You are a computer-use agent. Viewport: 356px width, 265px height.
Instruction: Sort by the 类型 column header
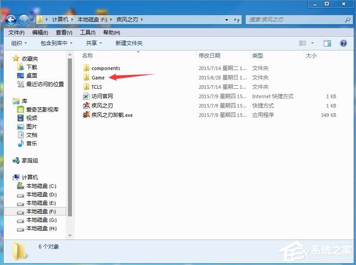pyautogui.click(x=257, y=55)
